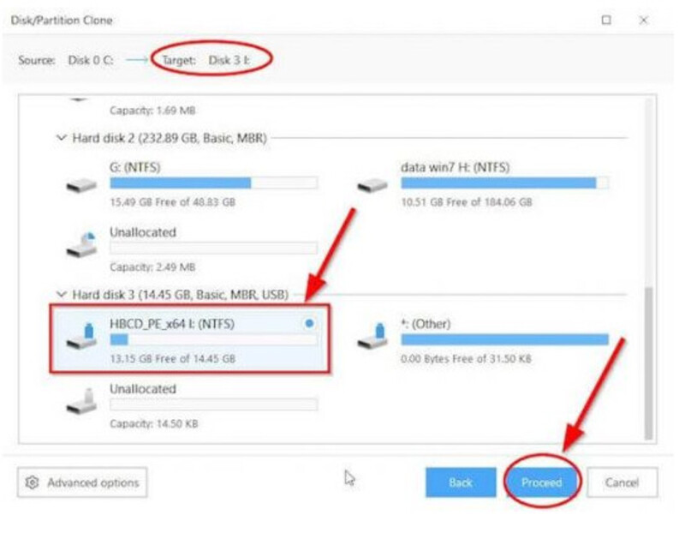685x533 pixels.
Task: Click the Hard disk 2 Unallocated drive icon
Action: [x=81, y=245]
